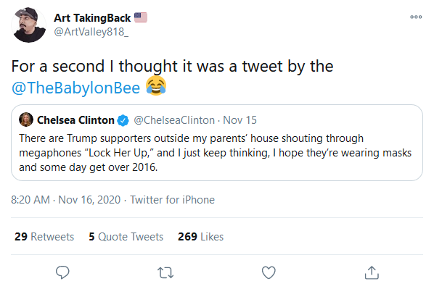Image resolution: width=434 pixels, height=289 pixels.
Task: Like the tweet with heart icon
Action: point(269,272)
